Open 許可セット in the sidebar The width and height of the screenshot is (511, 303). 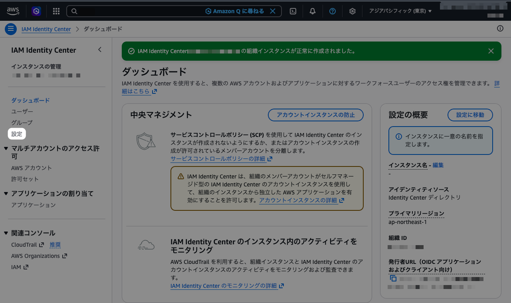pos(25,179)
